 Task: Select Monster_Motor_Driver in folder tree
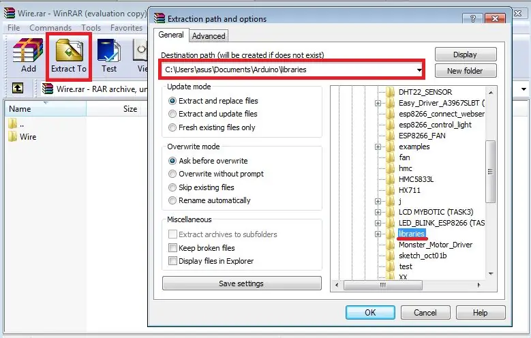coord(436,245)
